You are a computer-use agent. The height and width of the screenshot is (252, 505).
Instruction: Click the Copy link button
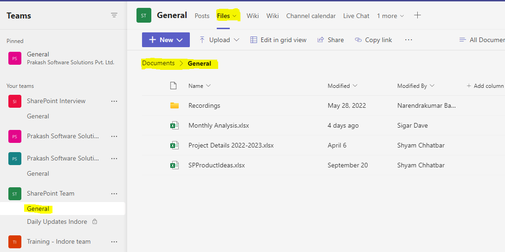click(x=374, y=40)
